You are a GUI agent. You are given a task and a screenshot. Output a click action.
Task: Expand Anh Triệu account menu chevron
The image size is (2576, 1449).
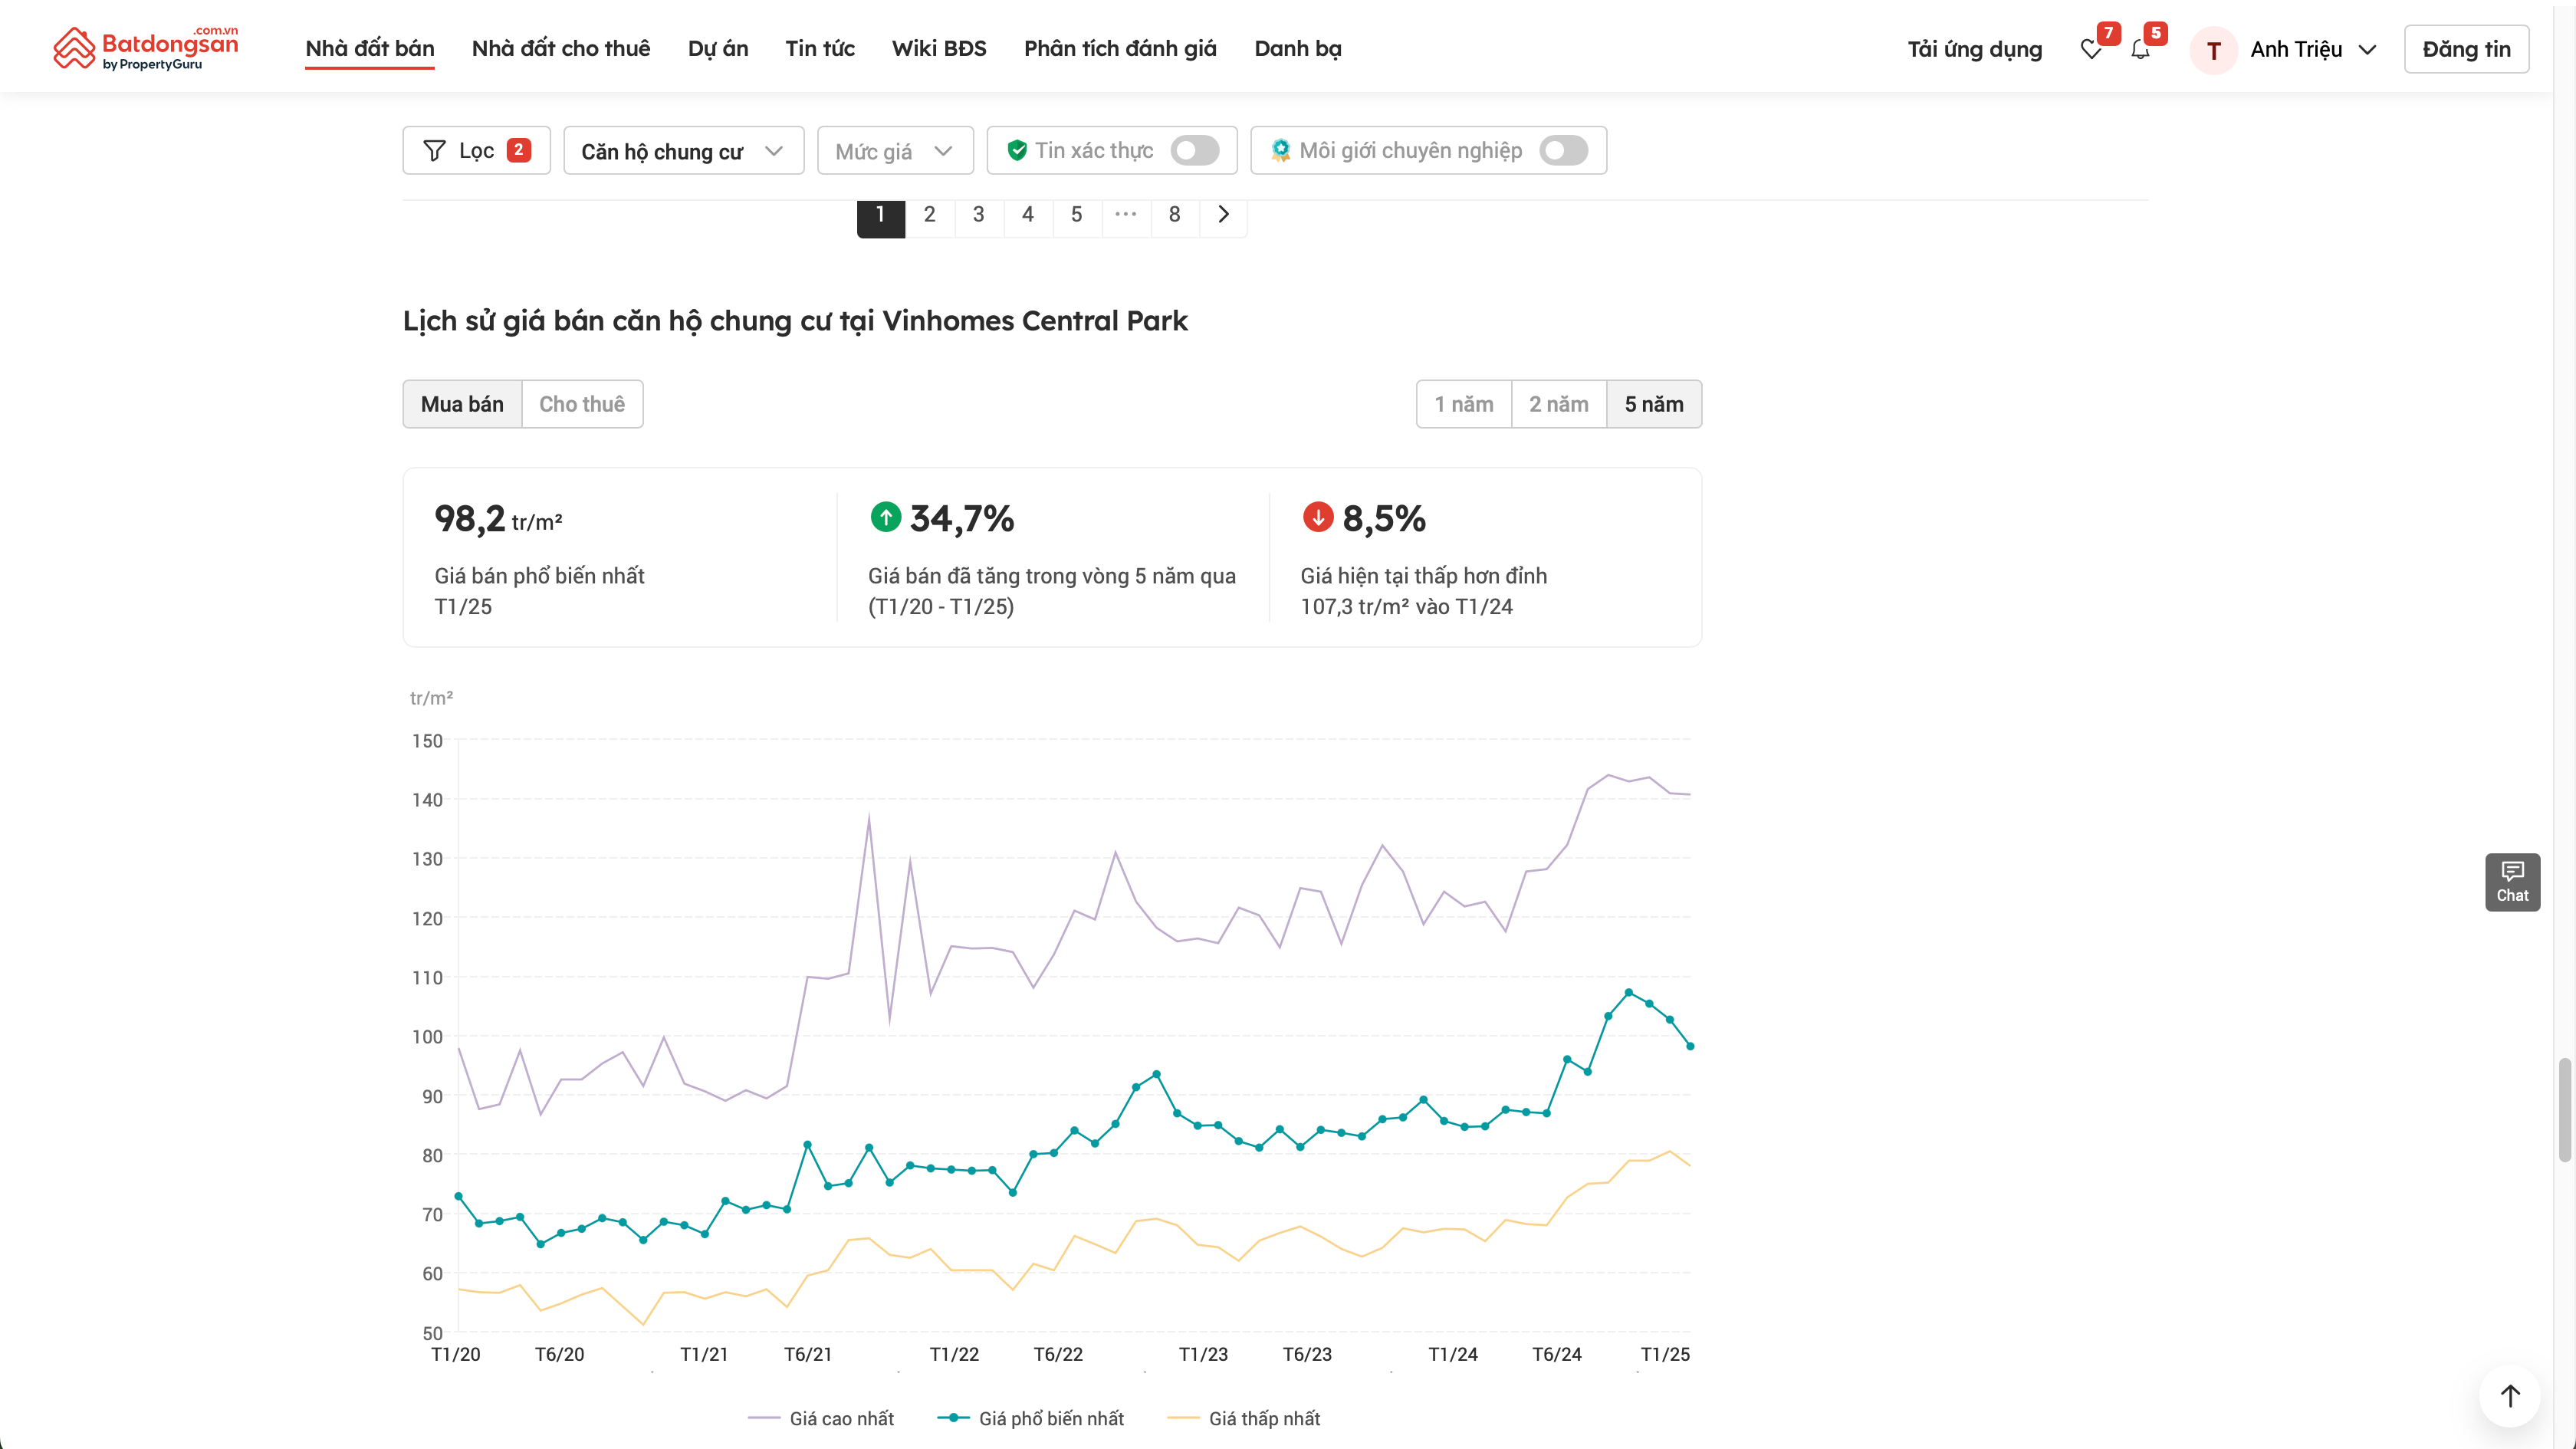(2367, 50)
